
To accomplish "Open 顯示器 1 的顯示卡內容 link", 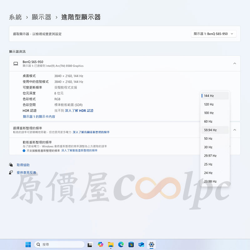I will click(39, 117).
